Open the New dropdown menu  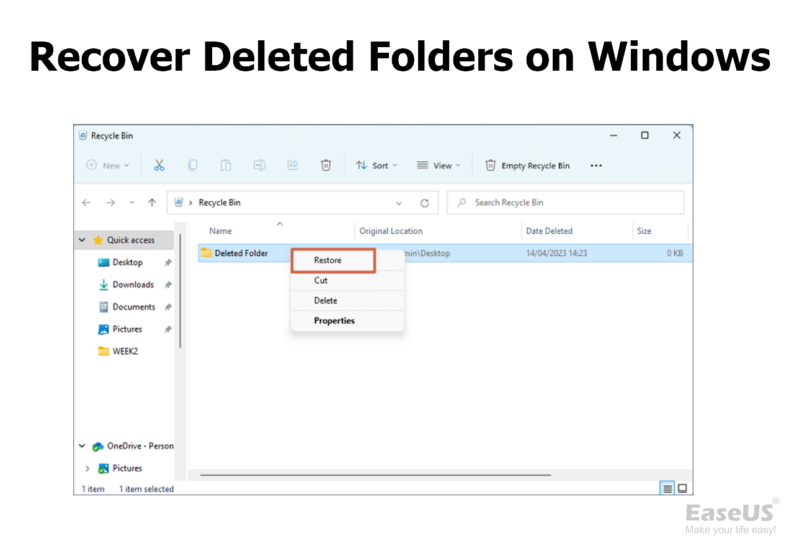tap(108, 166)
